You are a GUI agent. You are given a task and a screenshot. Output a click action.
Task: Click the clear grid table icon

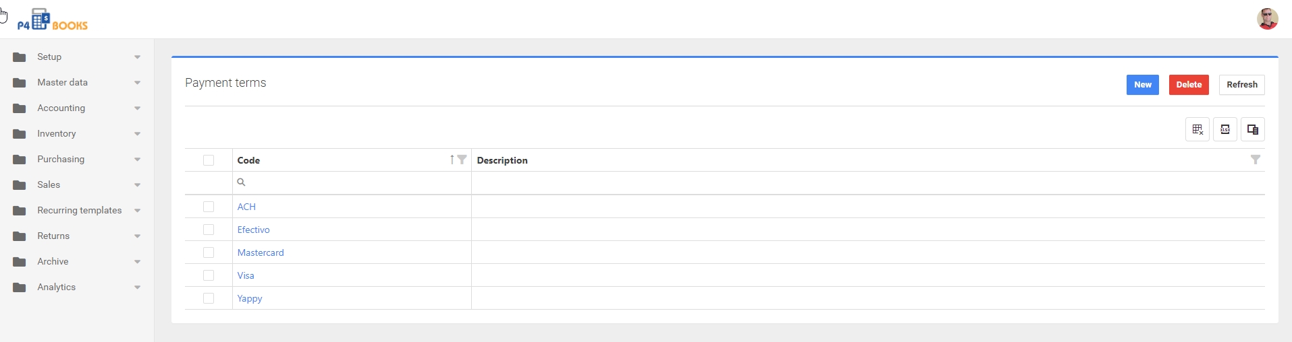click(1197, 129)
